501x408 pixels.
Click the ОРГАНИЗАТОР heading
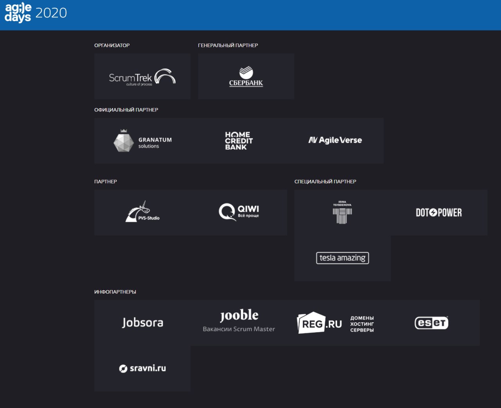(x=112, y=45)
